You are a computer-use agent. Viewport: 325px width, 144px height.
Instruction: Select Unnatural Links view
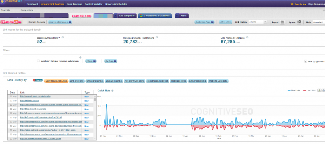[x=95, y=81]
